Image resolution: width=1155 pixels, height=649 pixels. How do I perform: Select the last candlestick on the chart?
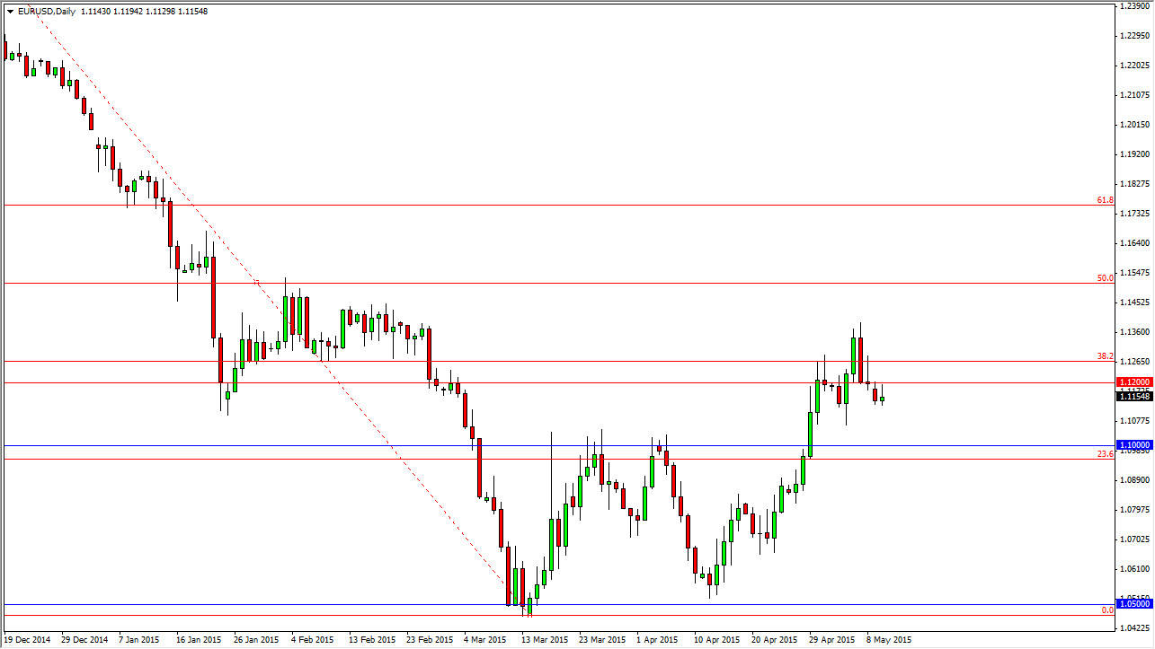(881, 399)
